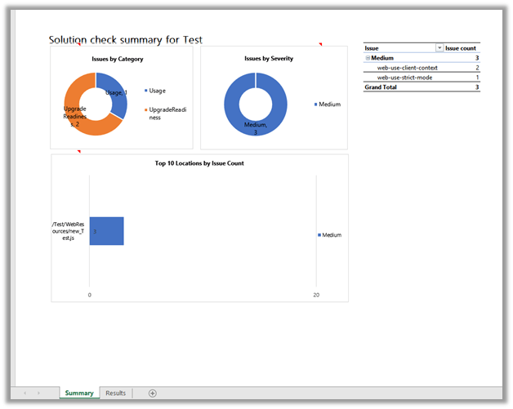Open the Issue column filter dropdown
Screen dimensions: 513x409
[x=439, y=49]
